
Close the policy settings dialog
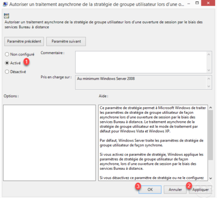(208, 3)
